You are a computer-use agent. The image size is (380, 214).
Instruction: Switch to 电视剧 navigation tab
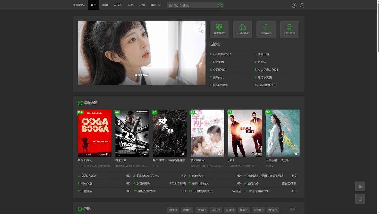118,5
